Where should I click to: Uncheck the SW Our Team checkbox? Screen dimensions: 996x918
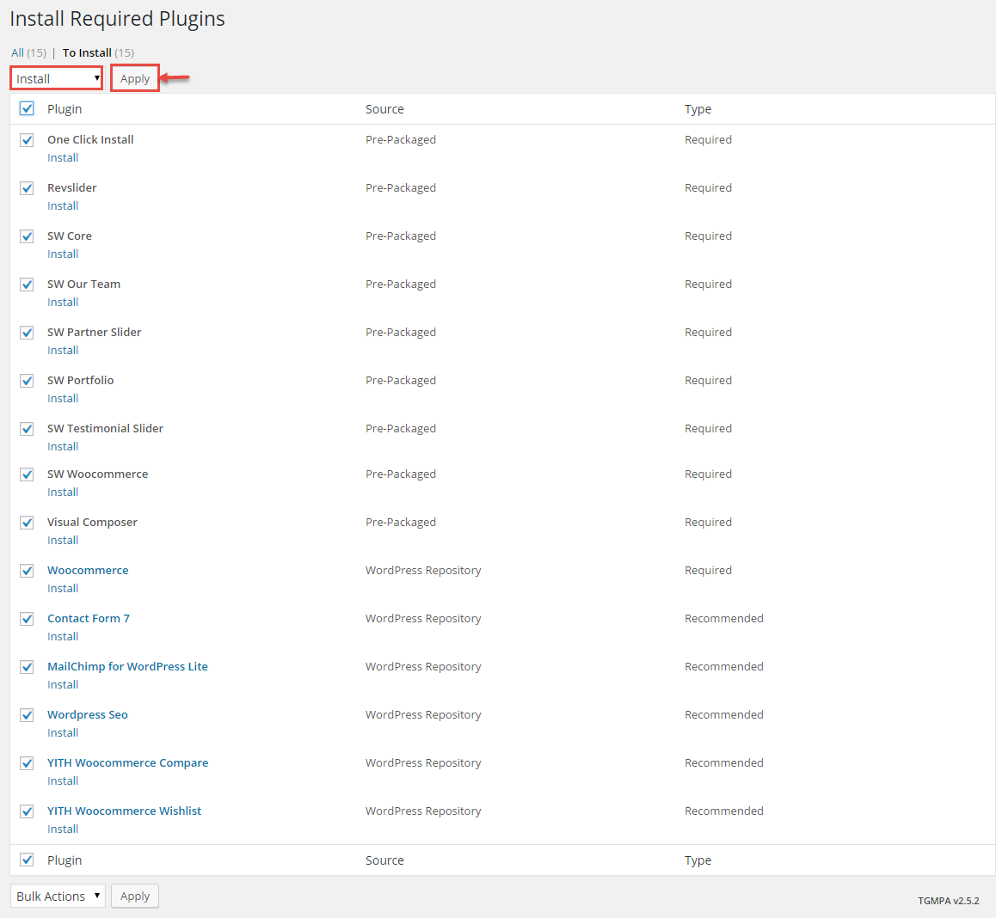27,285
